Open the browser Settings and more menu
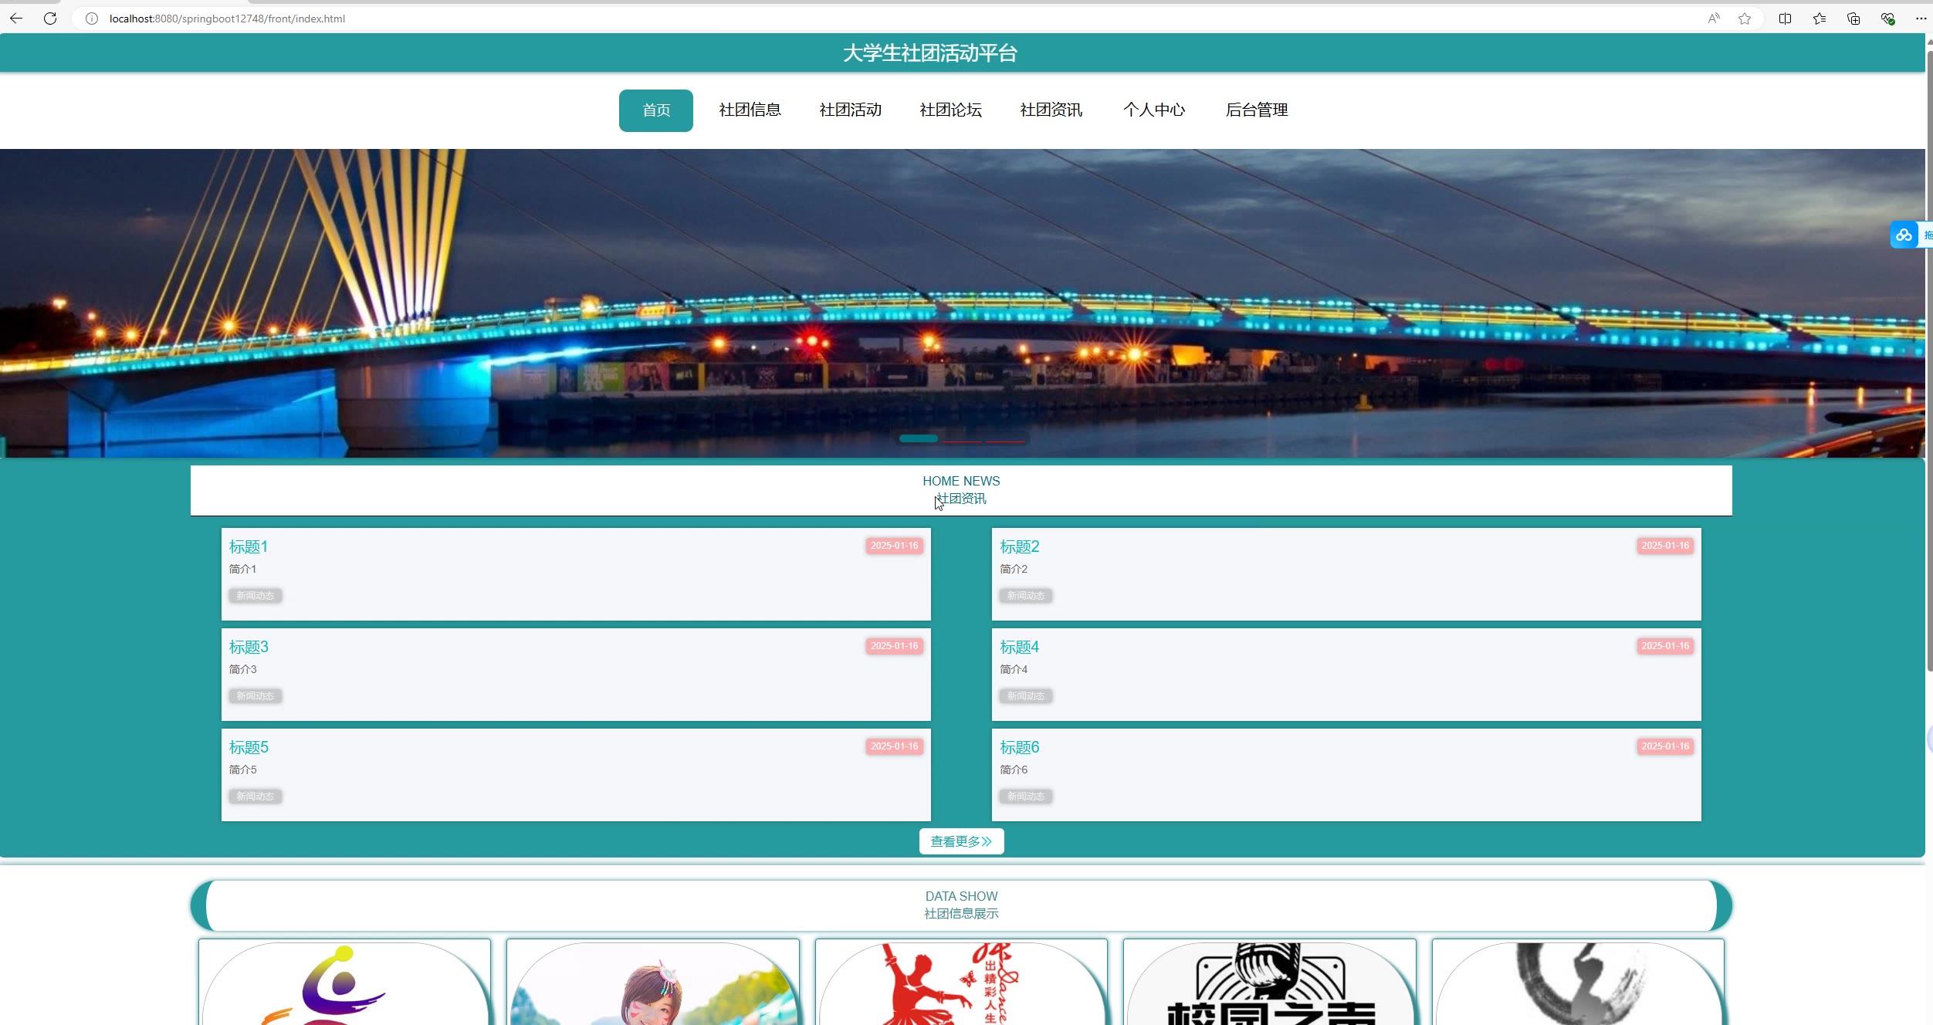Screen dimensions: 1933x1025 tap(1921, 19)
